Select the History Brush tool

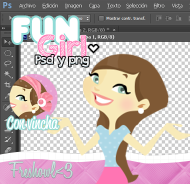7,139
